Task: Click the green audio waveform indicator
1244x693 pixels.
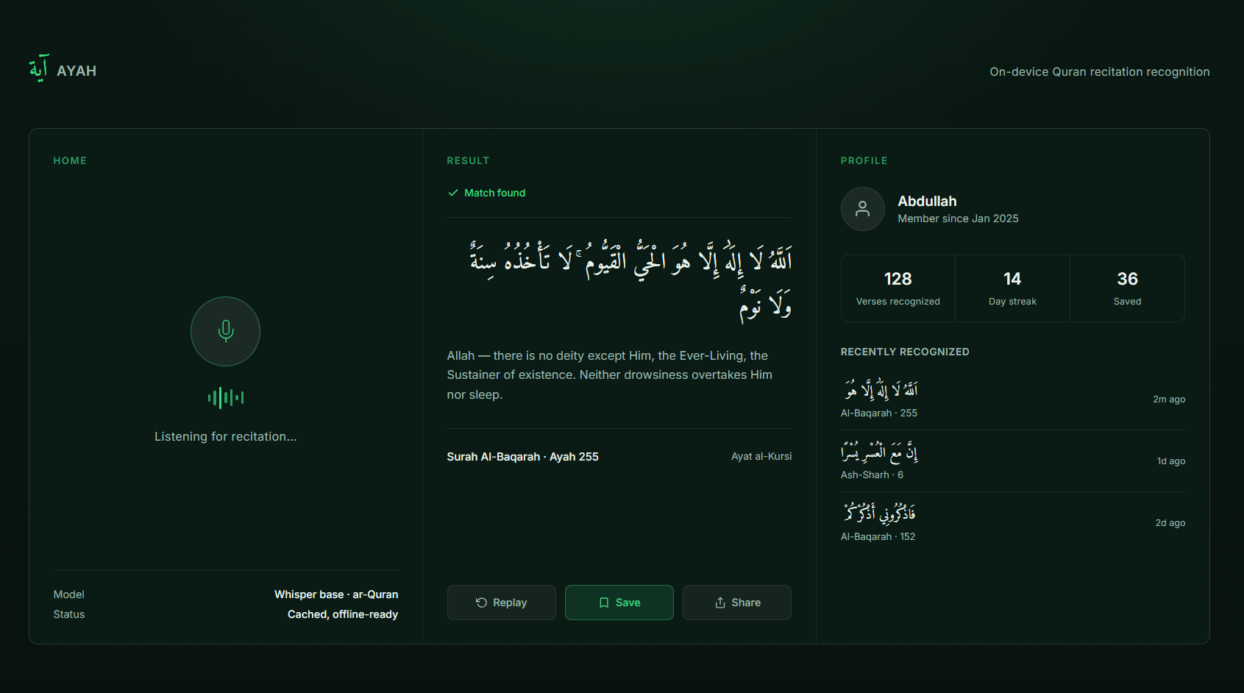Action: pyautogui.click(x=226, y=398)
